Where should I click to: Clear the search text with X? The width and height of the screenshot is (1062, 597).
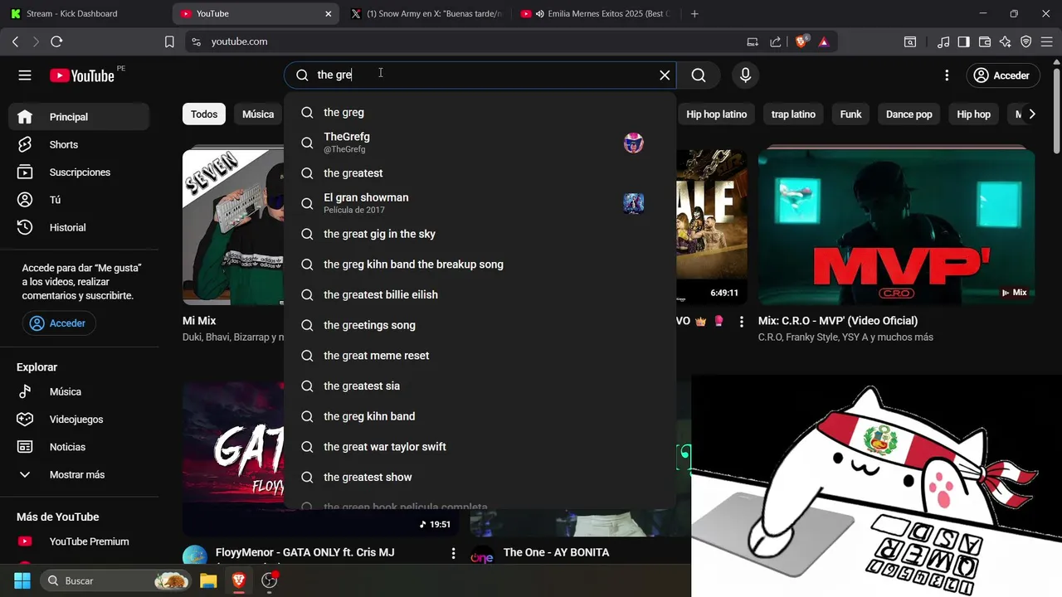point(665,75)
